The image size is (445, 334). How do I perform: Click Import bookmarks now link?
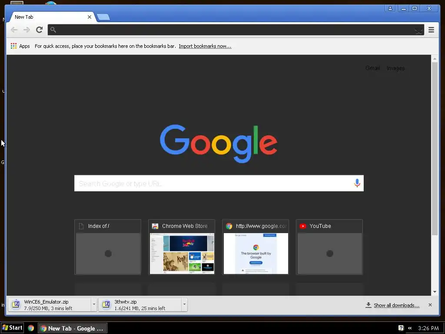click(205, 46)
